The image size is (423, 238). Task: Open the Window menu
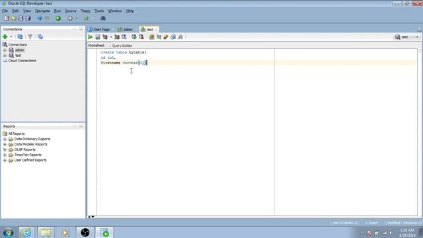point(114,11)
